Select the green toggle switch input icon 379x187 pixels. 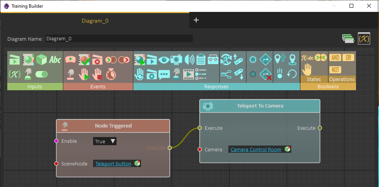pos(41,74)
